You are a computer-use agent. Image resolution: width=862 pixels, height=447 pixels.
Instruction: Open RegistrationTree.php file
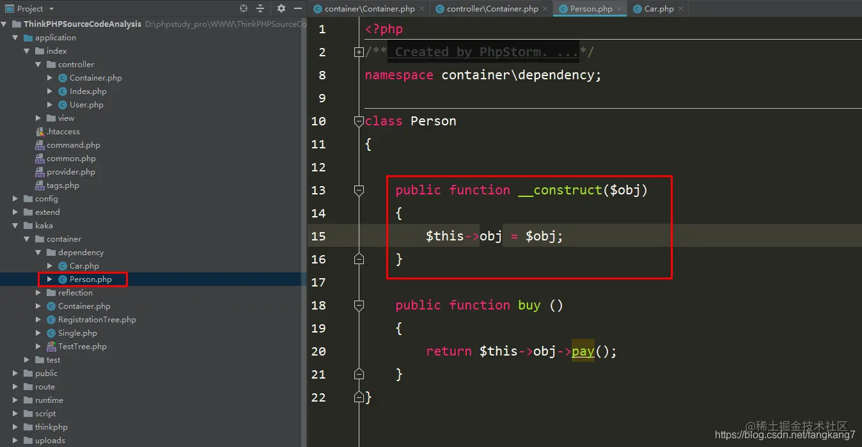point(97,320)
